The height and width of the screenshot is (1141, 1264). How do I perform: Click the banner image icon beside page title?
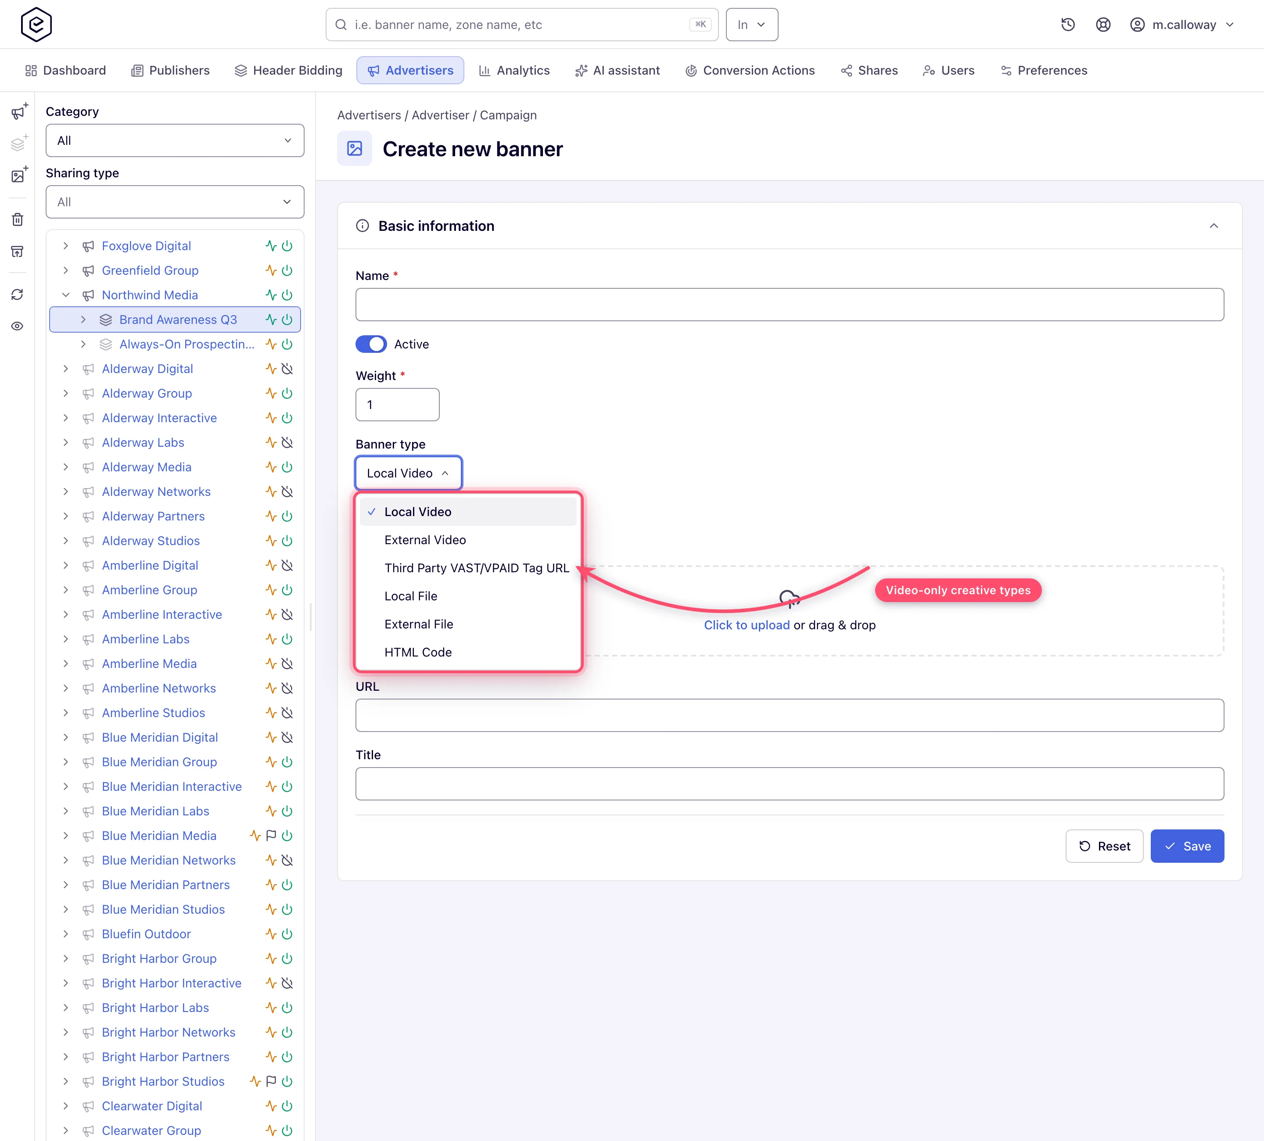coord(354,149)
